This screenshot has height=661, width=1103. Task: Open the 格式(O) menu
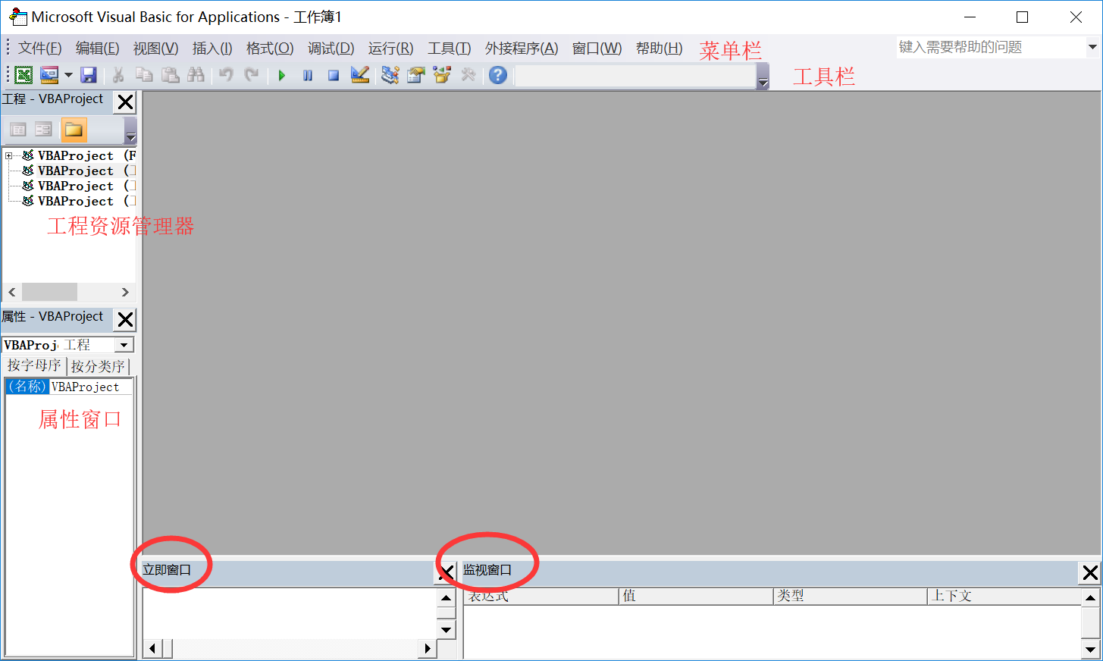point(270,49)
